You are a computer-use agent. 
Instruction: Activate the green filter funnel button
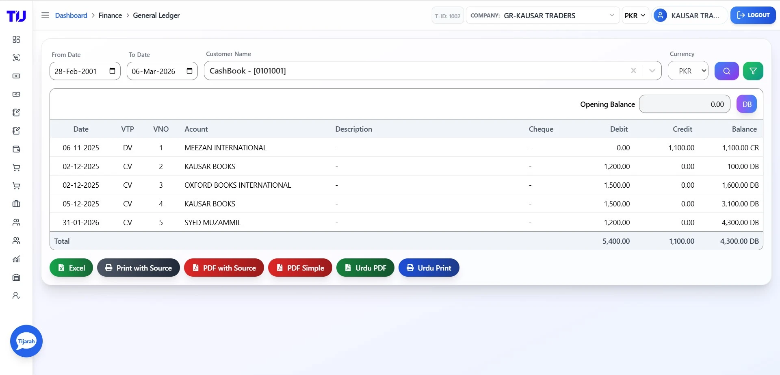[753, 71]
